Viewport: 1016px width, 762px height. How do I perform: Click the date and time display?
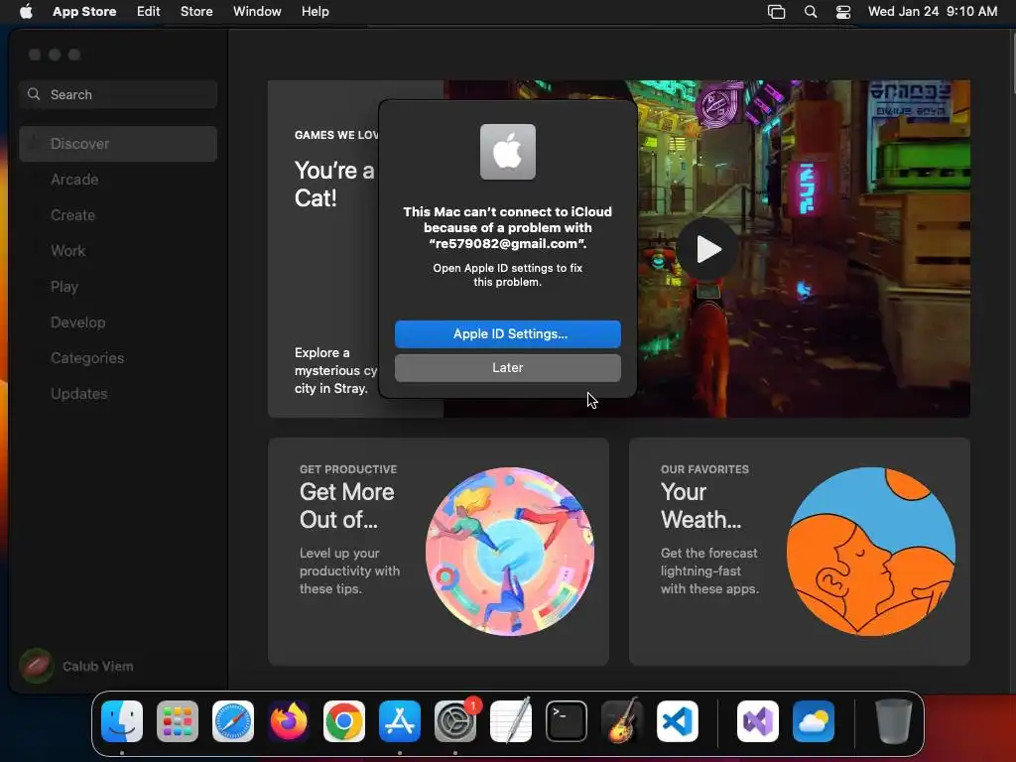[x=933, y=11]
